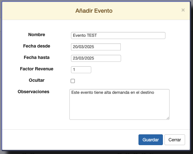Click the Nombre text field
Screen dimensions: 193x154
point(118,35)
